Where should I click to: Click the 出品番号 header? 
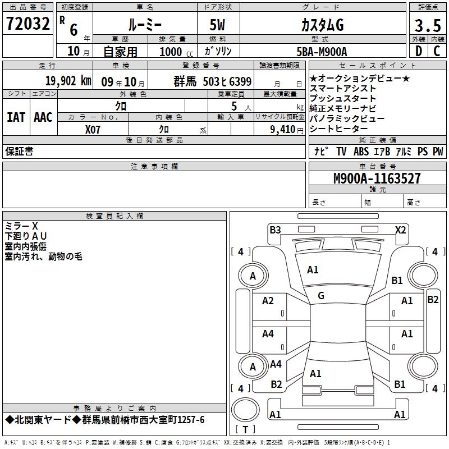[x=28, y=7]
